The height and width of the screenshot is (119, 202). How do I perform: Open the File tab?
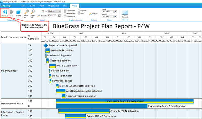click(x=23, y=6)
